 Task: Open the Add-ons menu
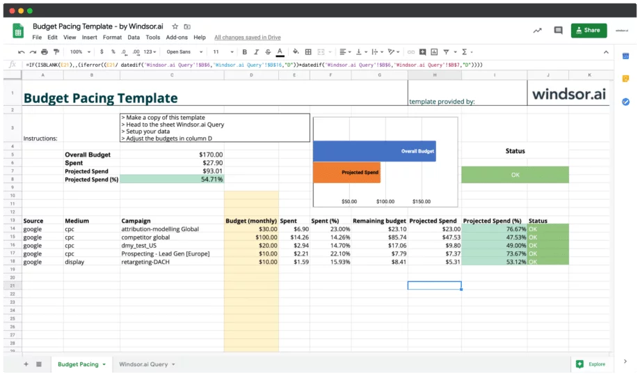(177, 37)
